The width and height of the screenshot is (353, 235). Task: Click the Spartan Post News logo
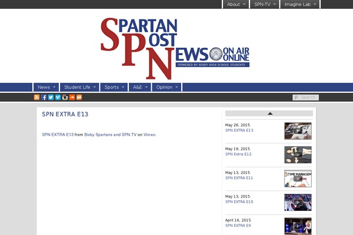click(x=175, y=48)
